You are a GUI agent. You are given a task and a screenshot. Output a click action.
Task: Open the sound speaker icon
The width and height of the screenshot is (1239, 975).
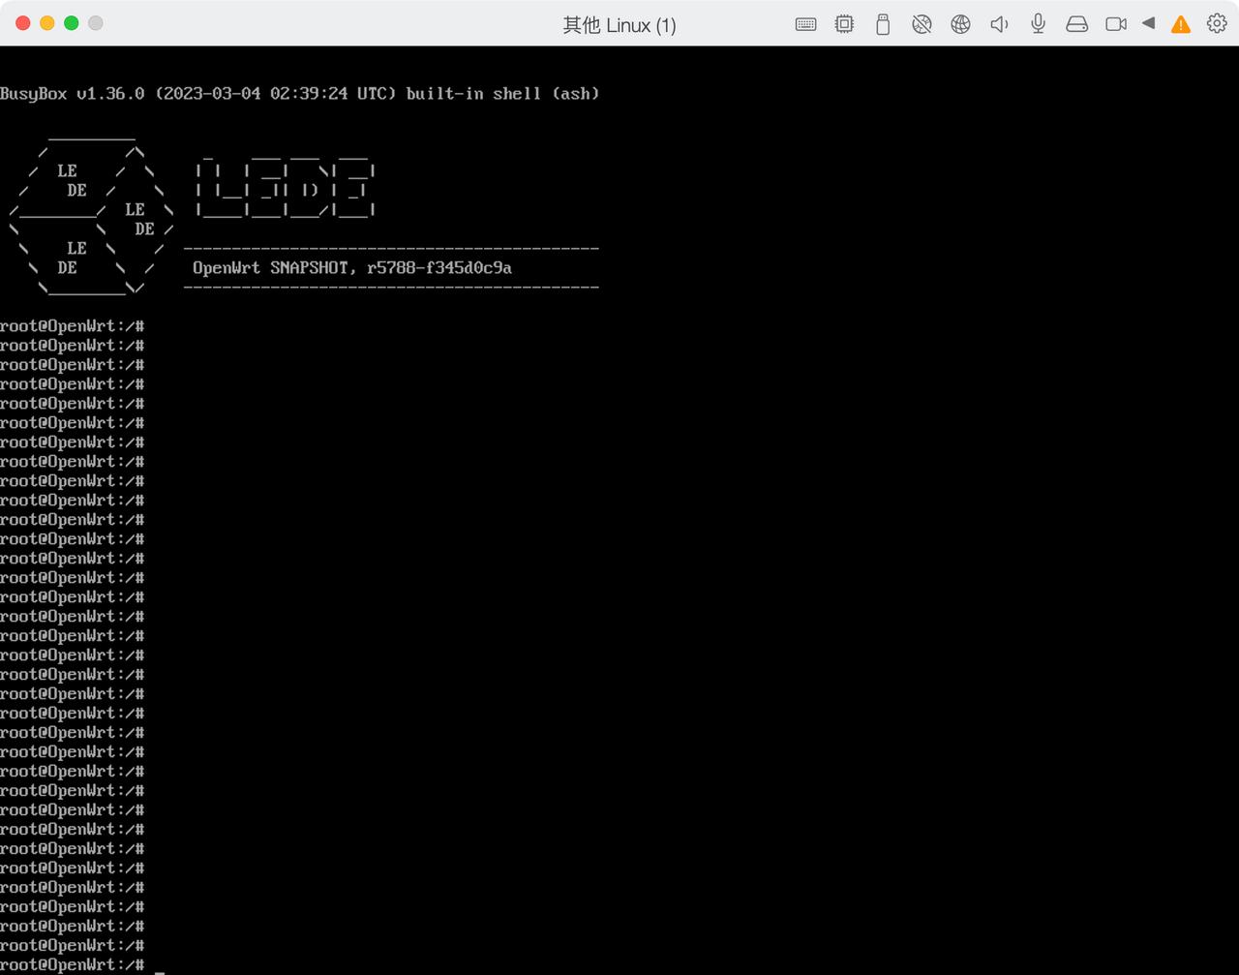[999, 24]
